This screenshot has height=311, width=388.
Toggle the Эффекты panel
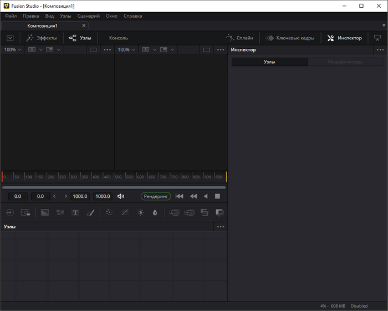(x=42, y=38)
